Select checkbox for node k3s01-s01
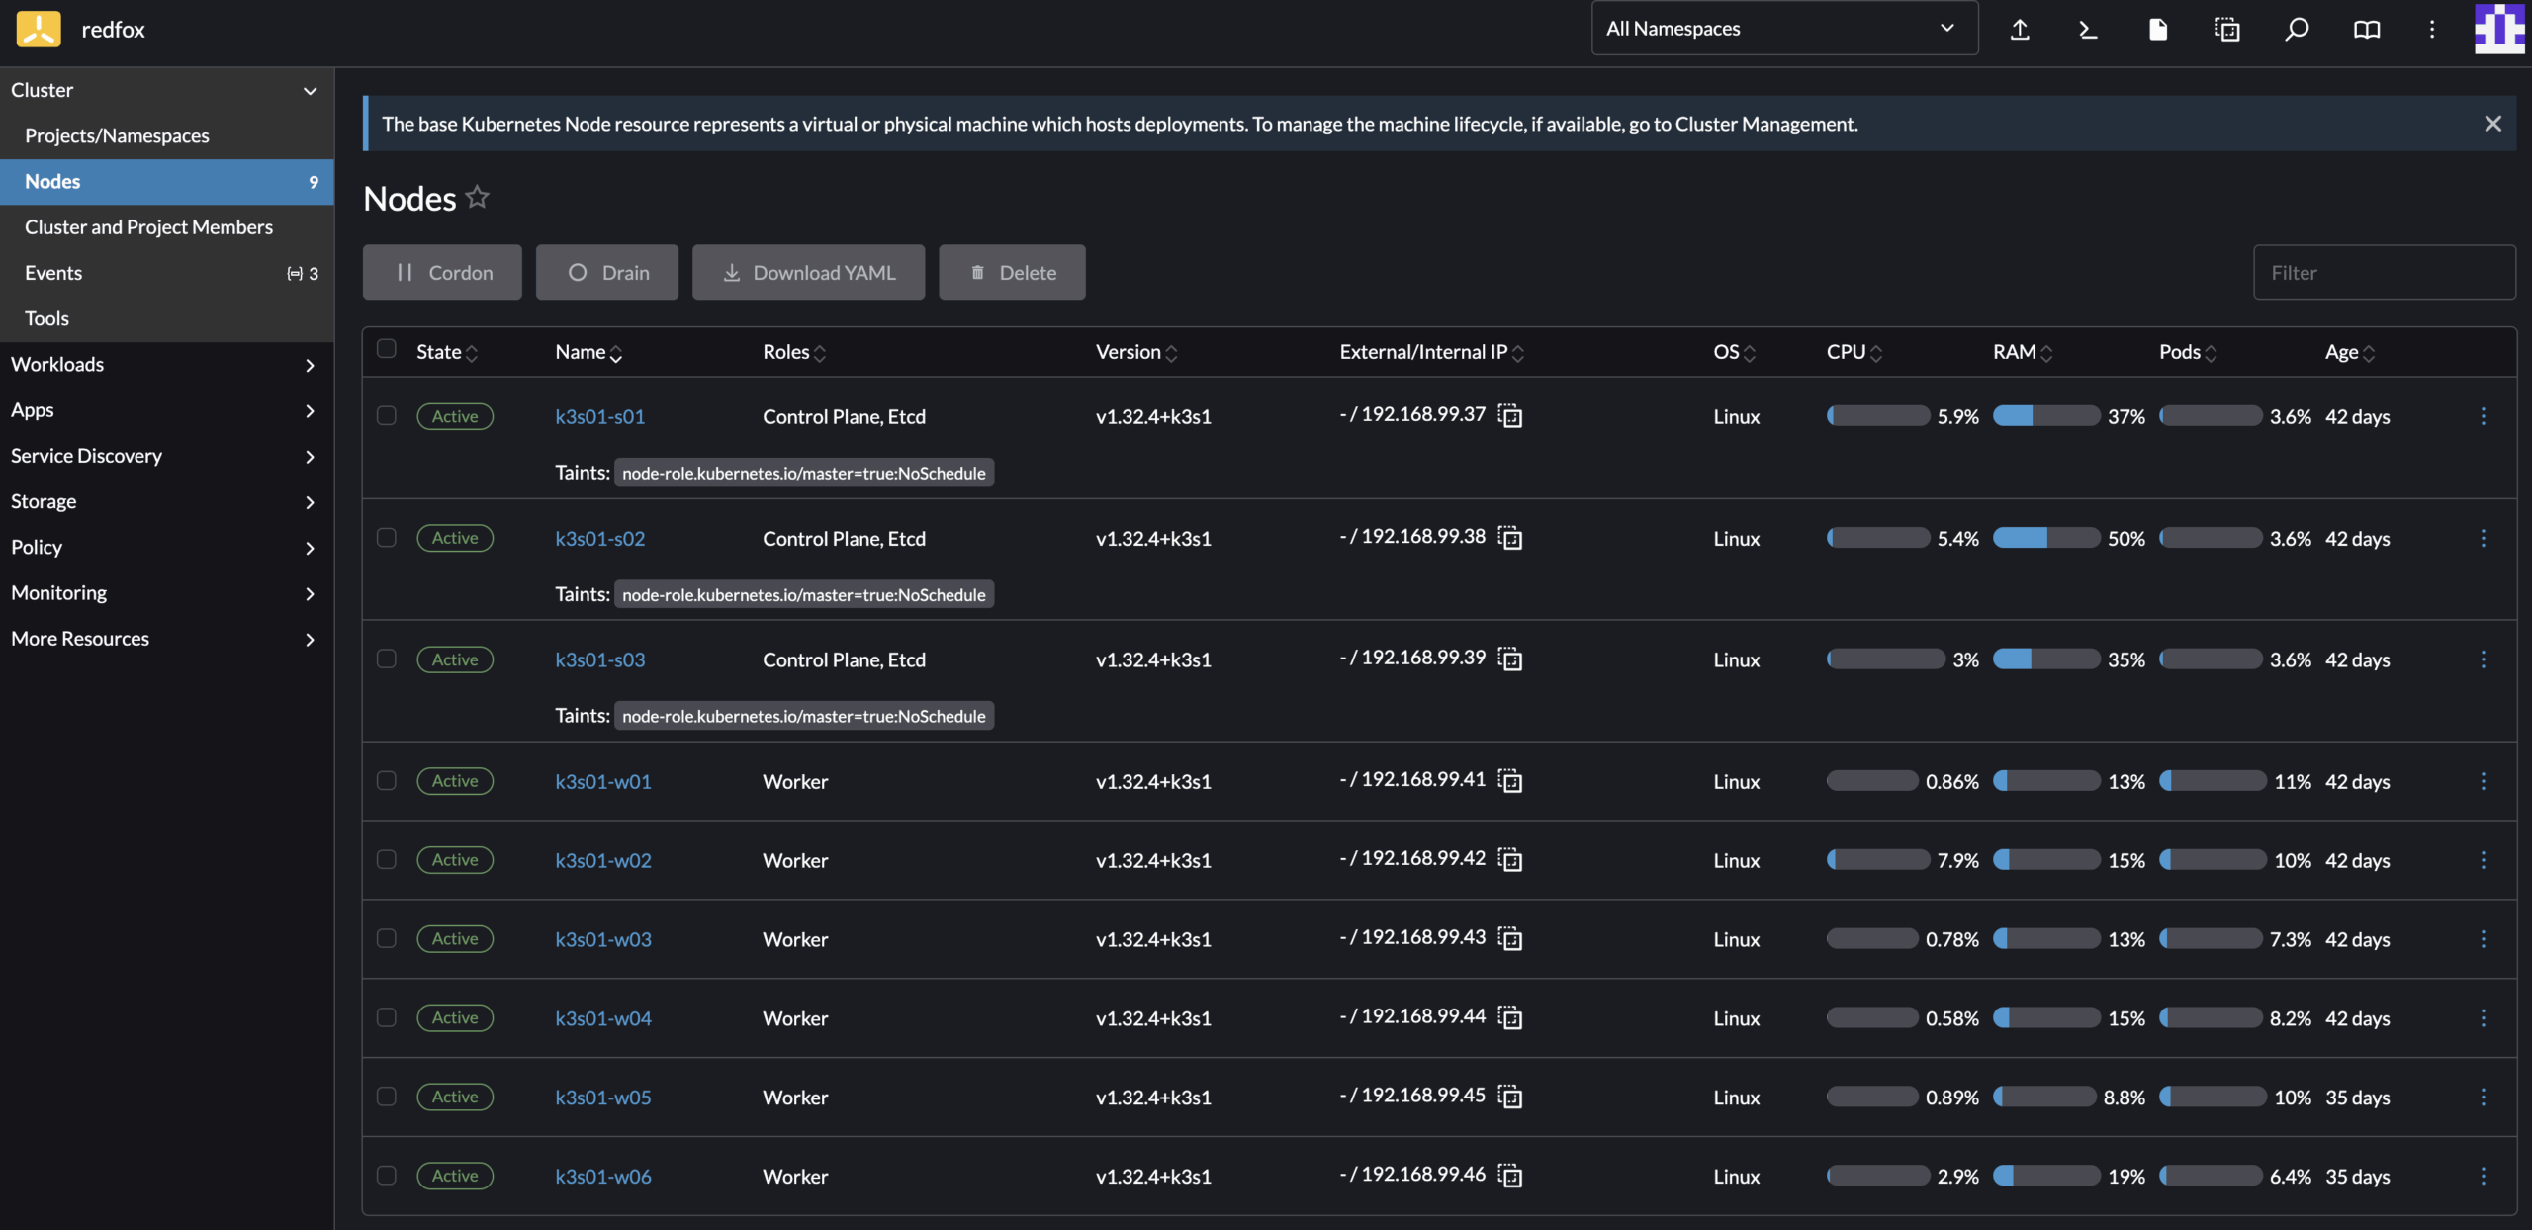Screen dimensions: 2532x1230 (x=387, y=415)
